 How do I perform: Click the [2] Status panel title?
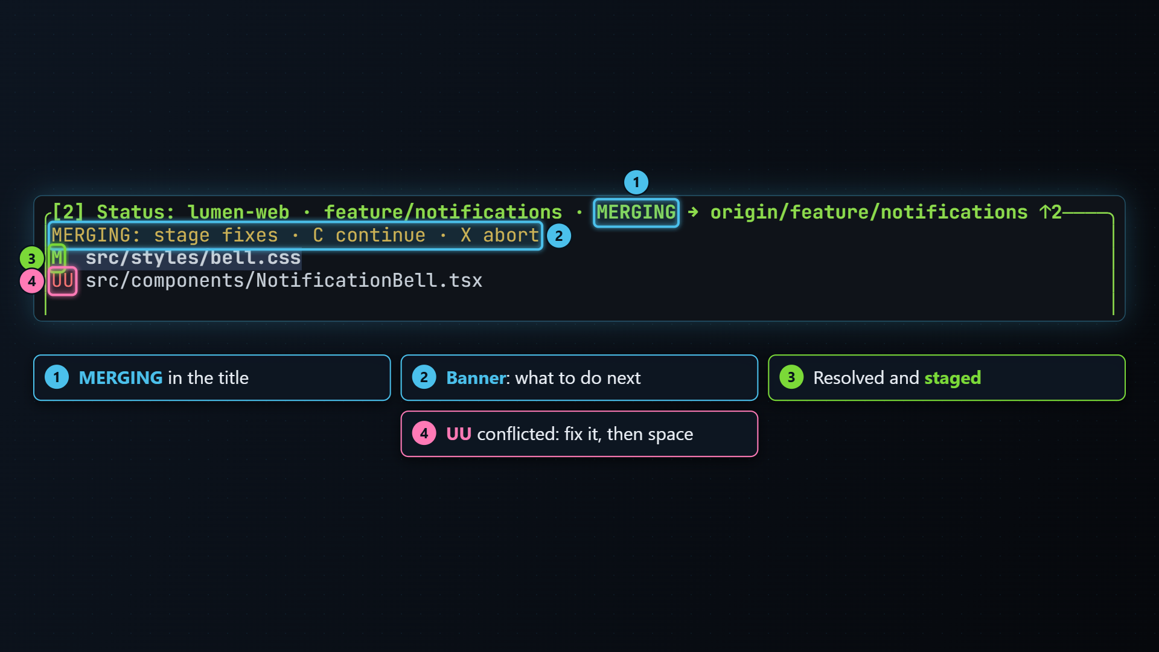coord(113,213)
